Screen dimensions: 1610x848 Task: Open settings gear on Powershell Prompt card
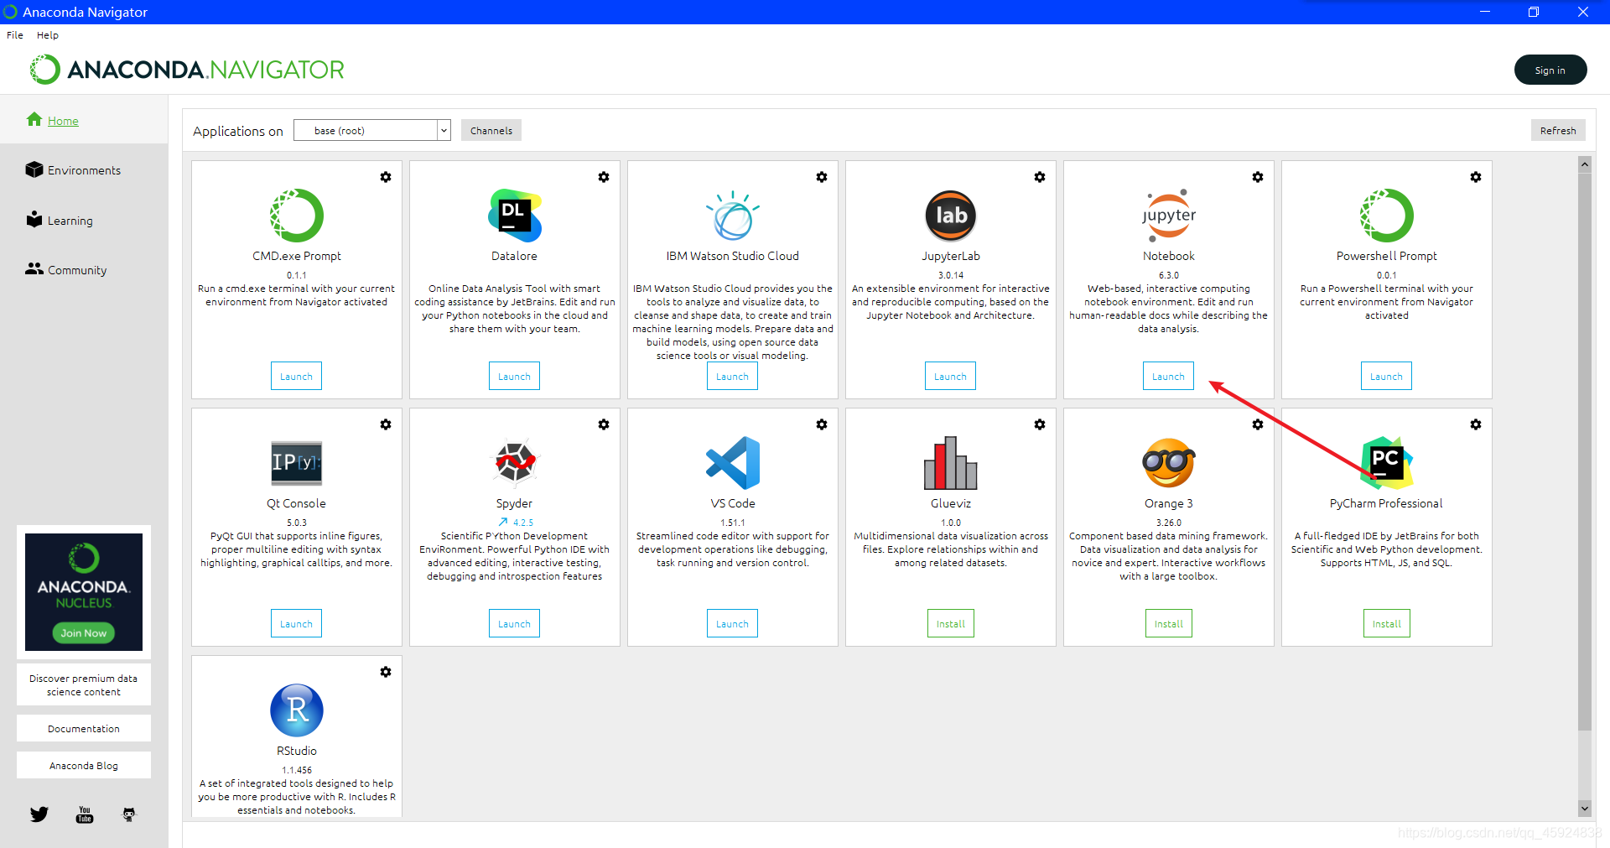point(1476,177)
